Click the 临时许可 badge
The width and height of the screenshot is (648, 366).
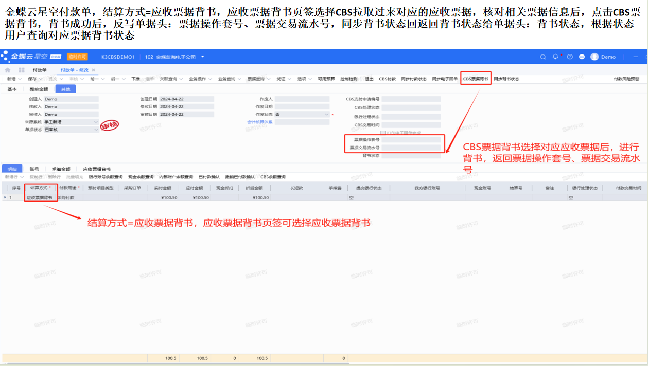77,57
